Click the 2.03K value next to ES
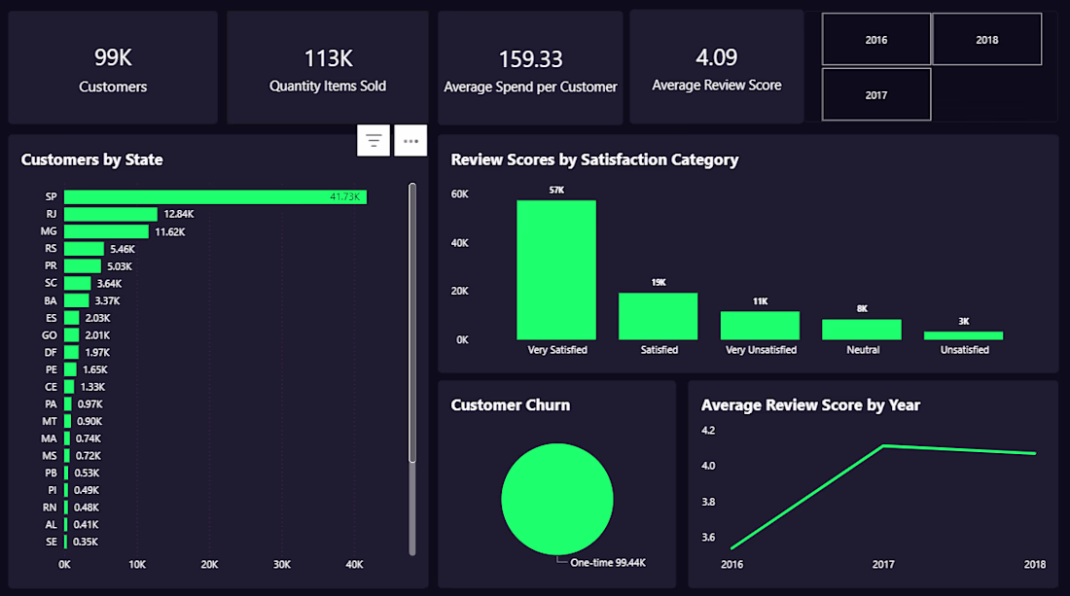The width and height of the screenshot is (1070, 596). pyautogui.click(x=97, y=318)
